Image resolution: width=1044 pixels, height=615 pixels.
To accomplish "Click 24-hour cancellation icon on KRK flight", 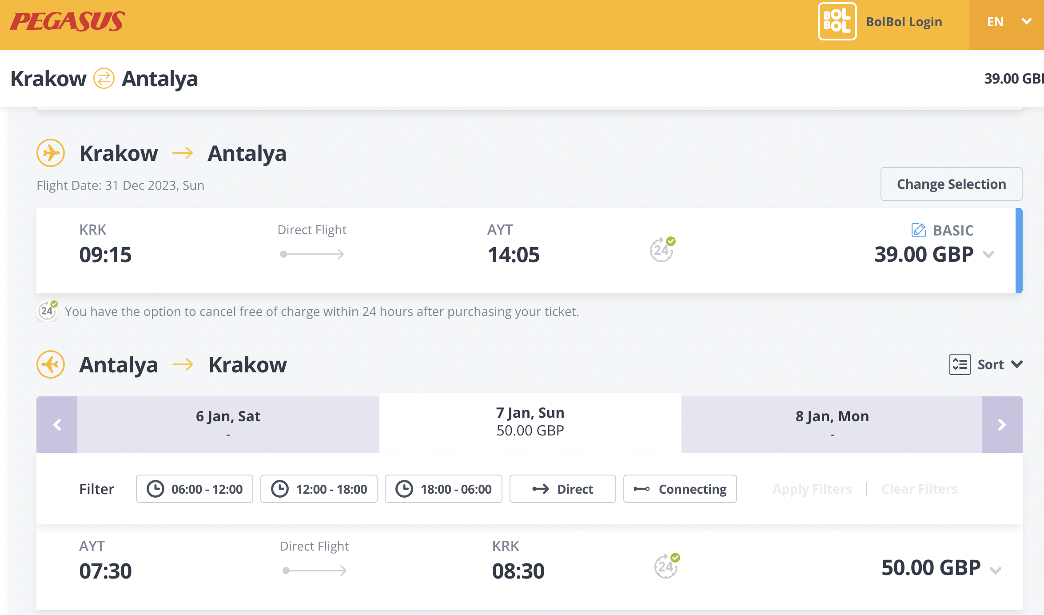I will pos(662,249).
